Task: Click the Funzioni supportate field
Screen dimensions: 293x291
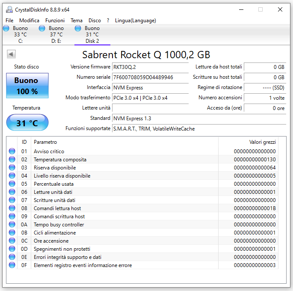Action: pyautogui.click(x=199, y=129)
